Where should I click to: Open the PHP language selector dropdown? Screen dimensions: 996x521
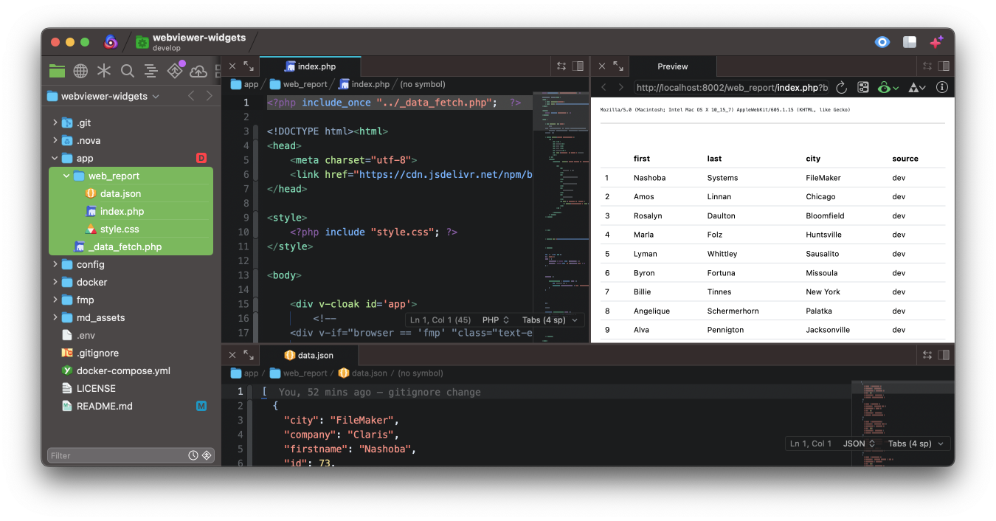coord(496,320)
